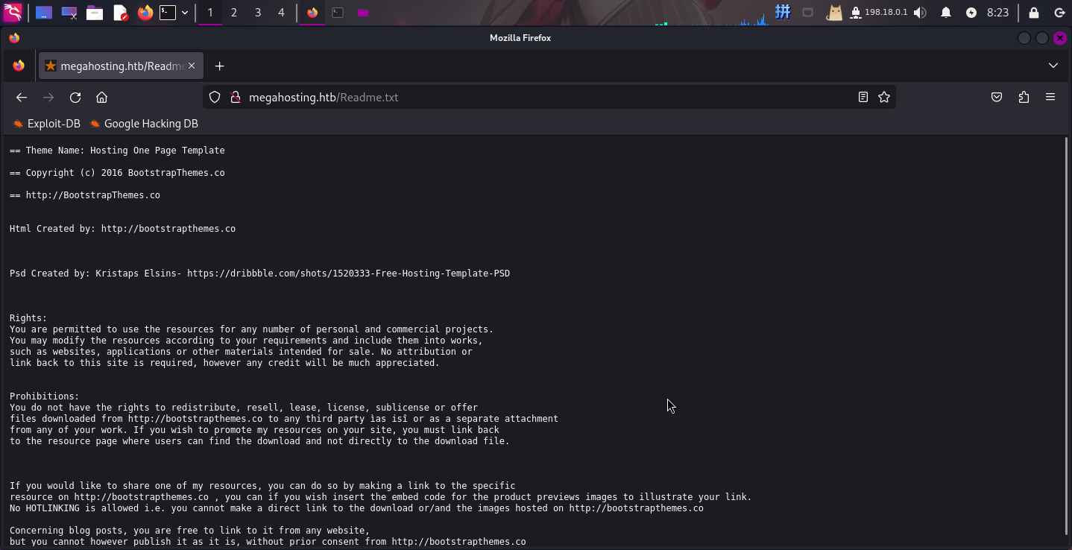The width and height of the screenshot is (1072, 550).
Task: Open the notifications bell
Action: pyautogui.click(x=946, y=13)
